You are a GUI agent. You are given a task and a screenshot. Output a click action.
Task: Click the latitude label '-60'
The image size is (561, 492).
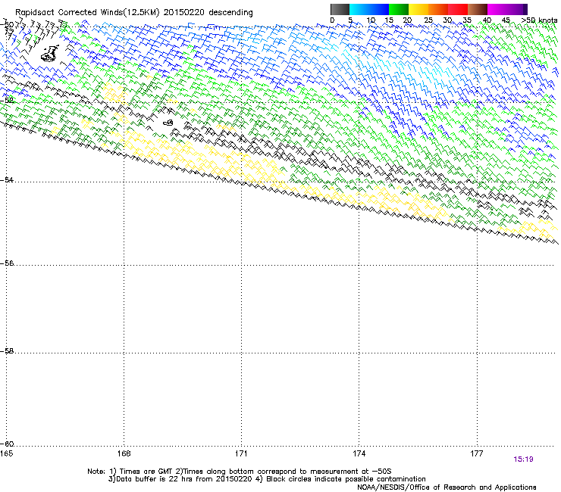tap(7, 444)
